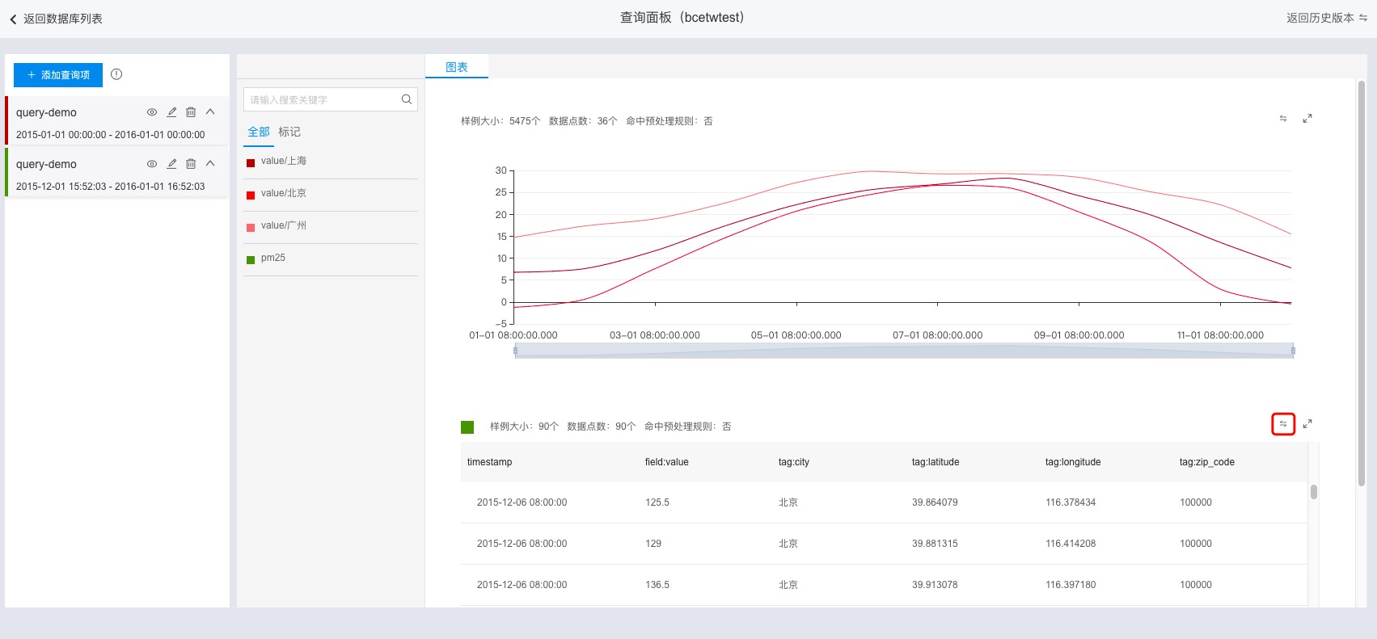
Task: Click the field:value column header
Action: tap(667, 462)
